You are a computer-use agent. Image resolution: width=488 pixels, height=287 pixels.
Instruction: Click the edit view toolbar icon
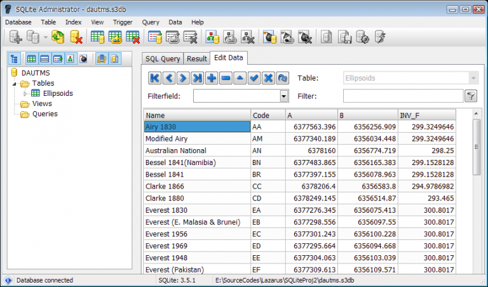click(230, 37)
